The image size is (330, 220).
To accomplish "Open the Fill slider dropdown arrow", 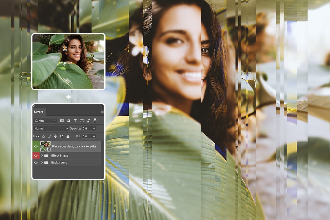I will point(94,136).
